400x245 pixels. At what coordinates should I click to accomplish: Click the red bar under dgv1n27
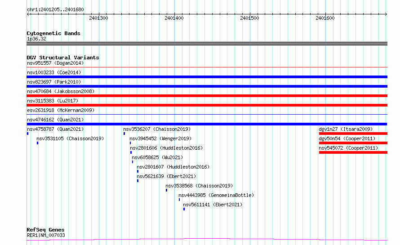pos(353,134)
